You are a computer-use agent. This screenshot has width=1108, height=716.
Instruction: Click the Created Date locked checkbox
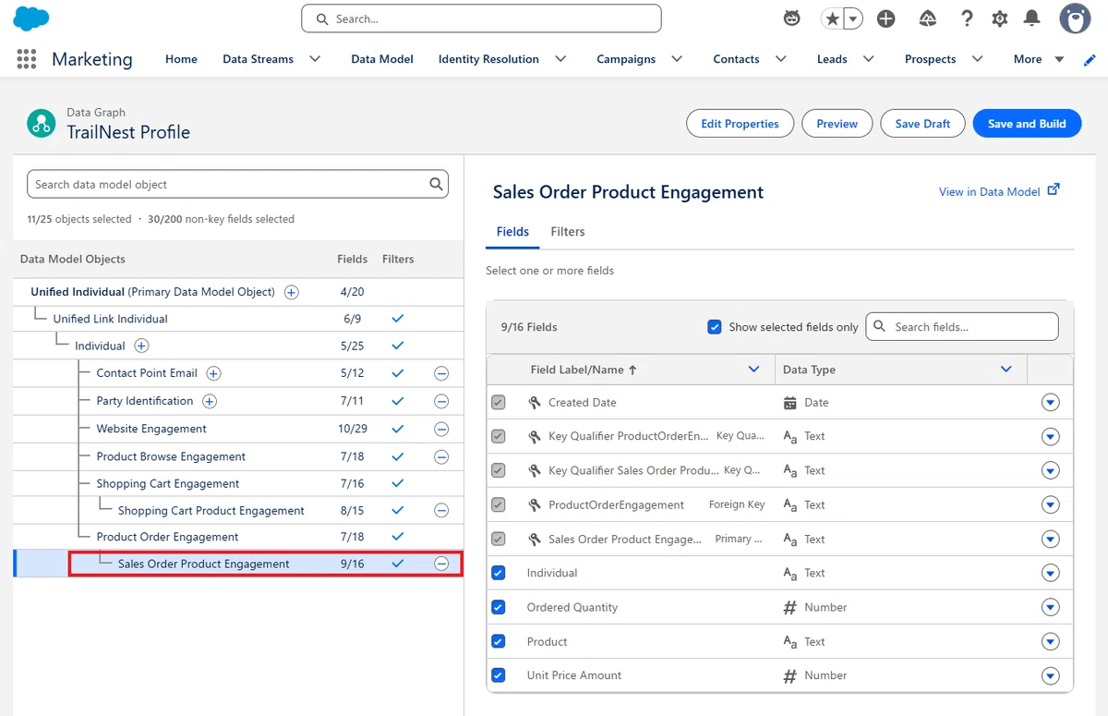click(499, 403)
